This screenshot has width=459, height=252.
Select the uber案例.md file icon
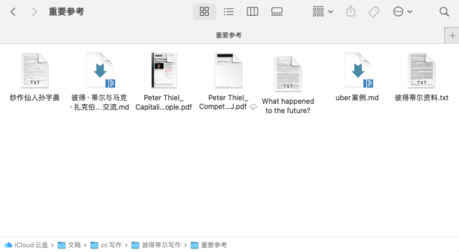[357, 70]
